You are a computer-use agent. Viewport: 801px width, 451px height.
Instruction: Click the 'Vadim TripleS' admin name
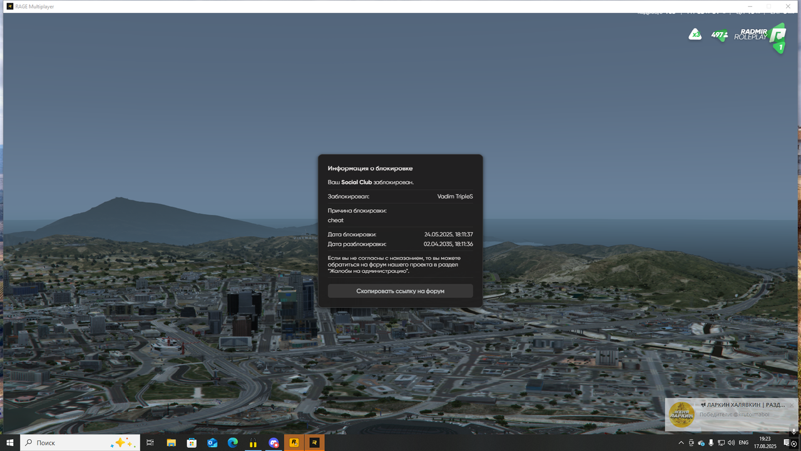[455, 196]
